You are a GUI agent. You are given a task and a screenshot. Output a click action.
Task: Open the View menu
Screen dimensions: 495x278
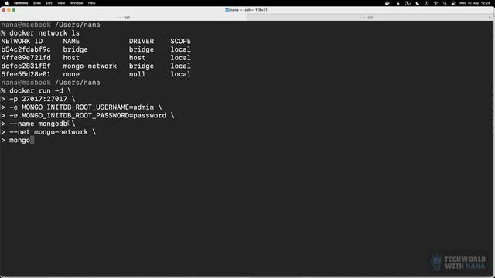coord(61,3)
